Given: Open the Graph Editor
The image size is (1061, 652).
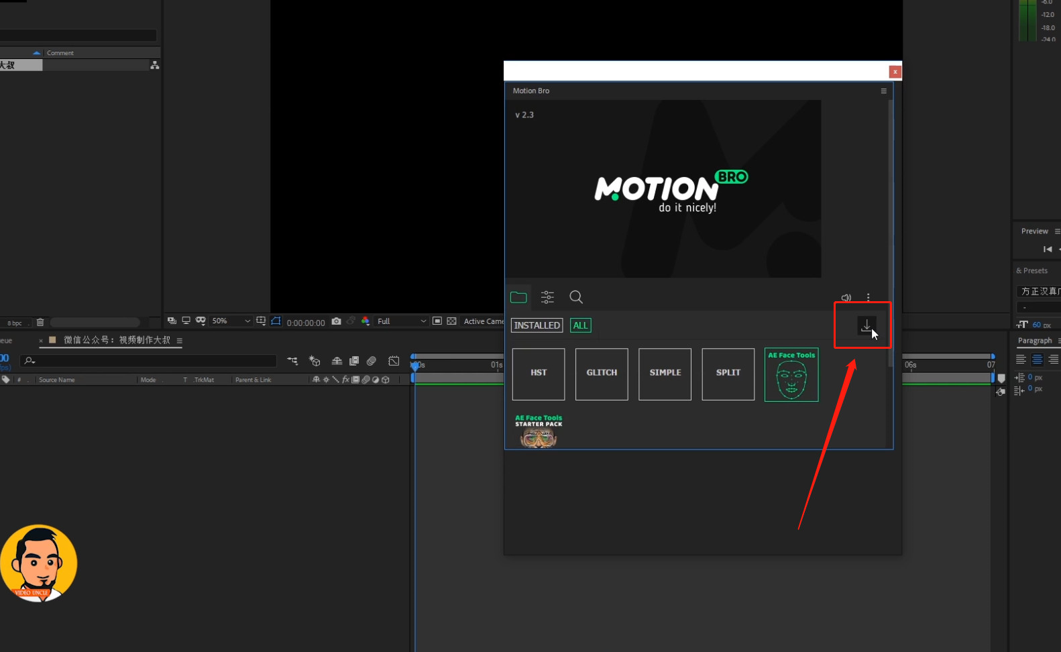Looking at the screenshot, I should [394, 361].
